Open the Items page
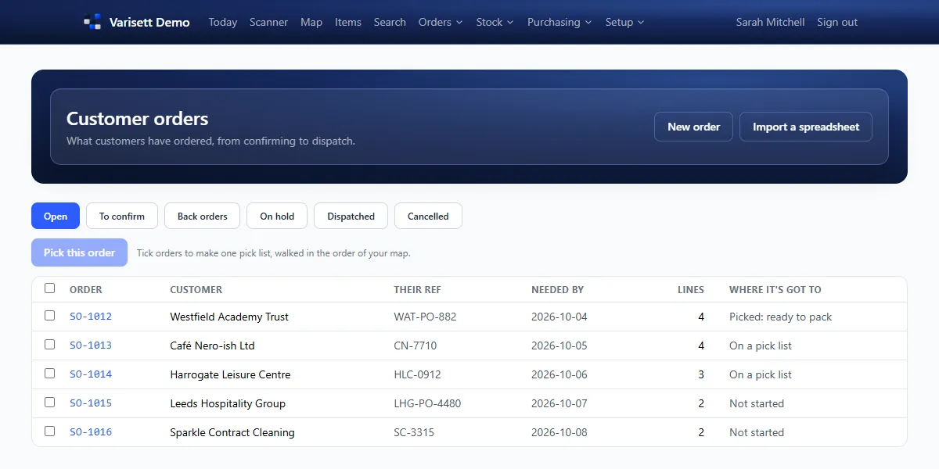Image resolution: width=939 pixels, height=469 pixels. (x=348, y=22)
